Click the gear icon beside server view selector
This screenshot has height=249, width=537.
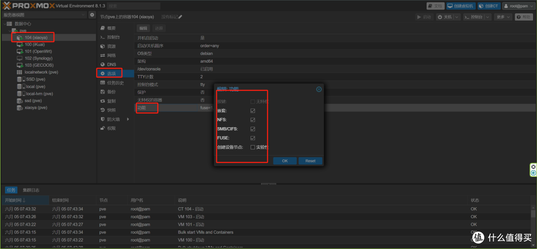[92, 15]
